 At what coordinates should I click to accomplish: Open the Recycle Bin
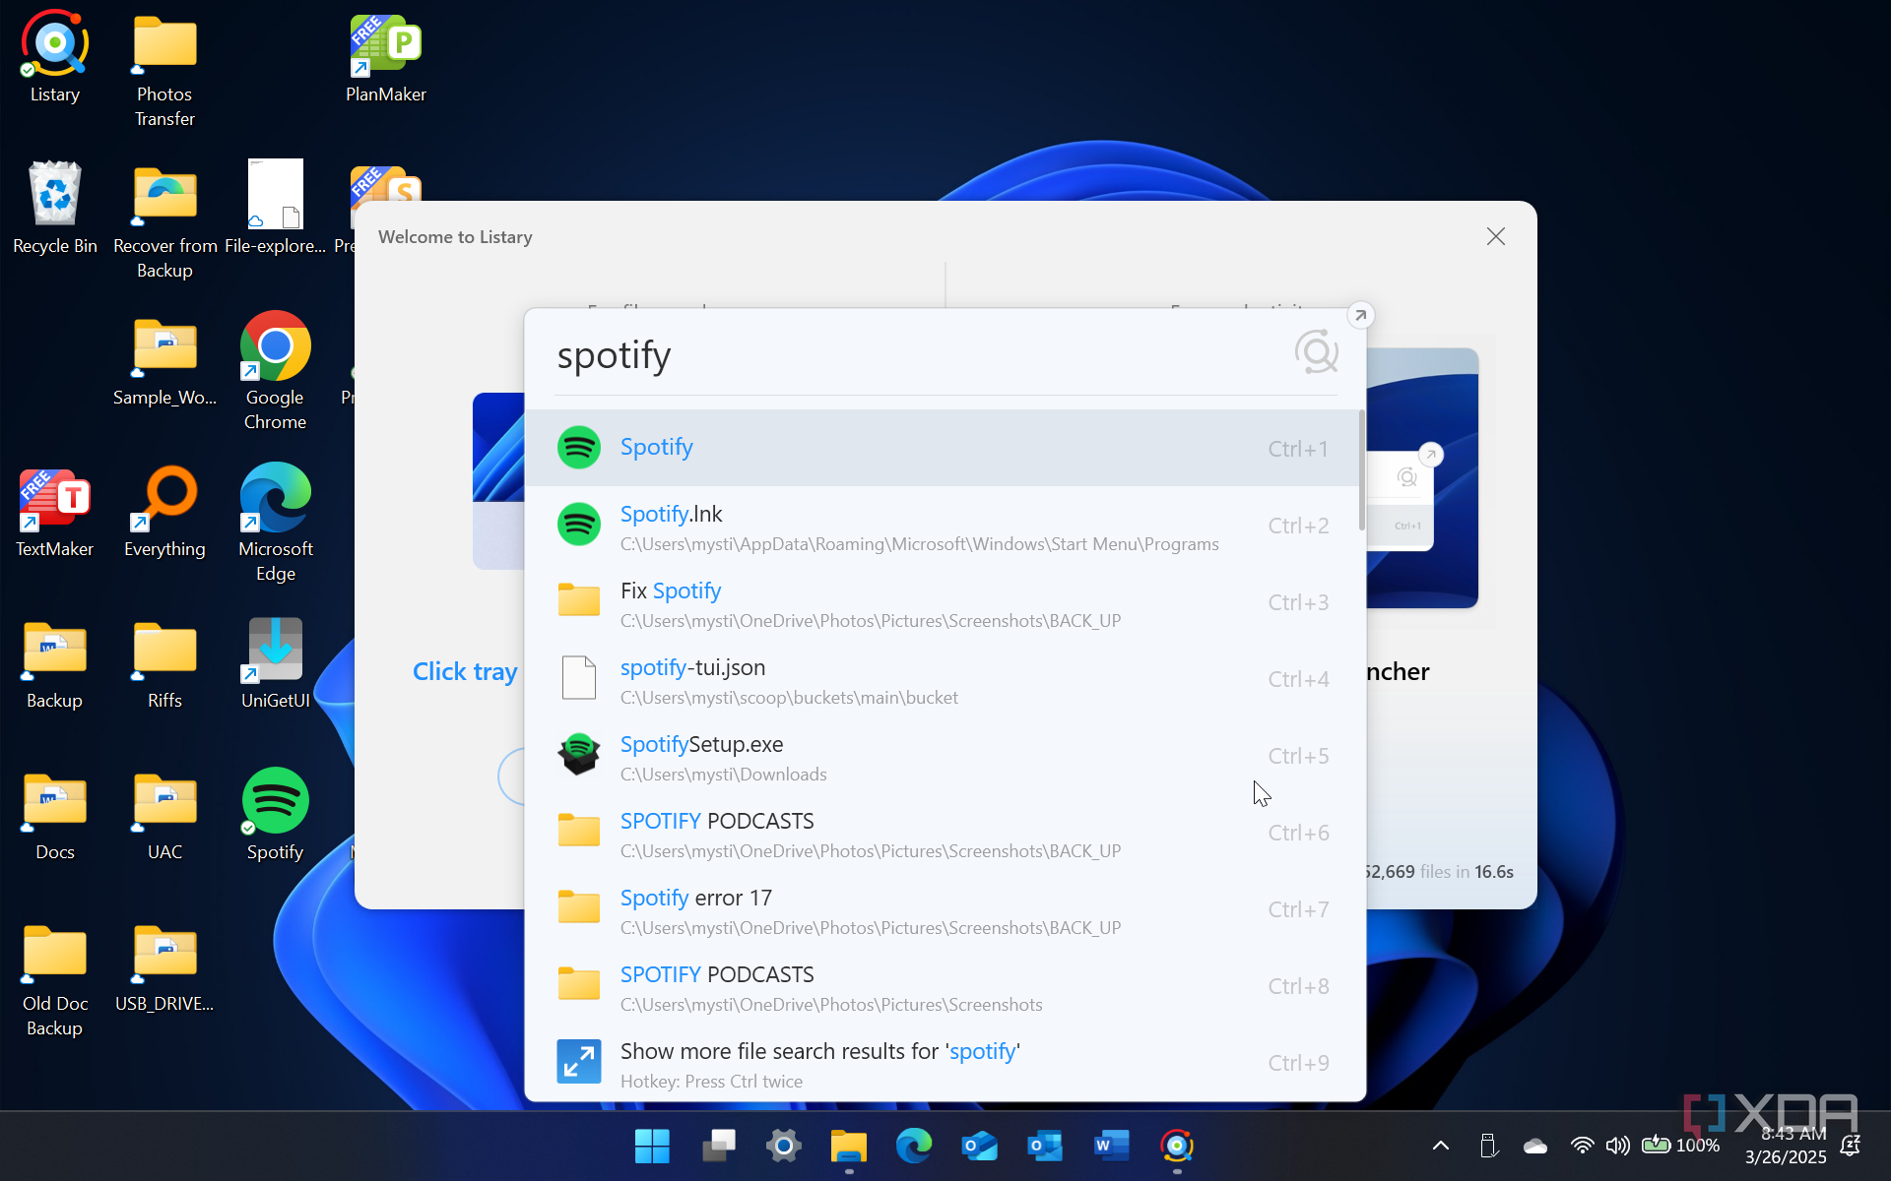(x=55, y=208)
